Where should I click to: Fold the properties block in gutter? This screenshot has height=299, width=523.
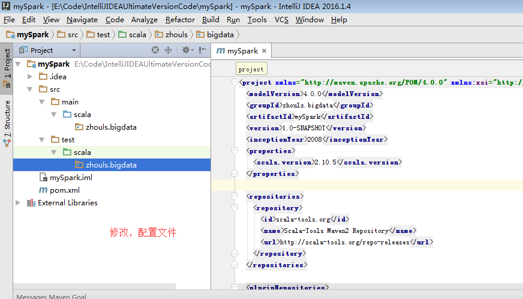[x=235, y=151]
